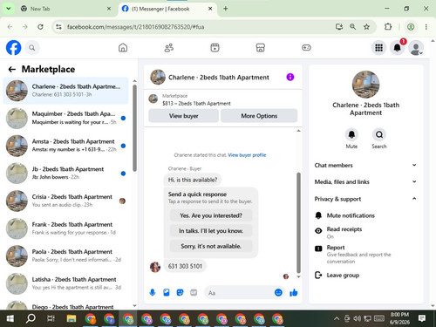Open Chrome three-dot menu

click(426, 27)
